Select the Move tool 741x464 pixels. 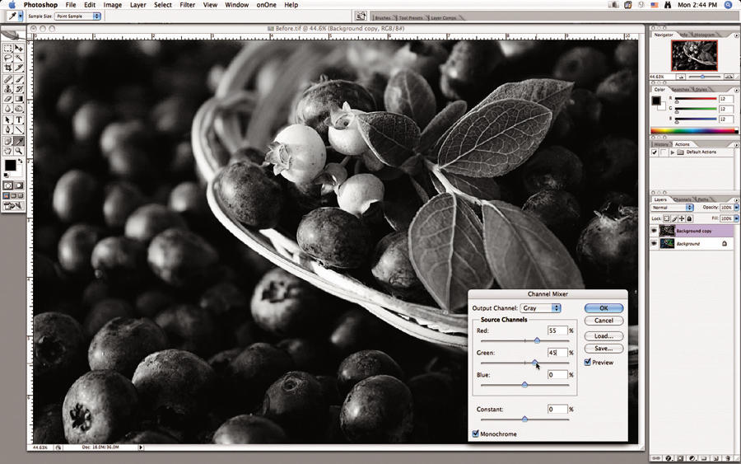(x=19, y=49)
